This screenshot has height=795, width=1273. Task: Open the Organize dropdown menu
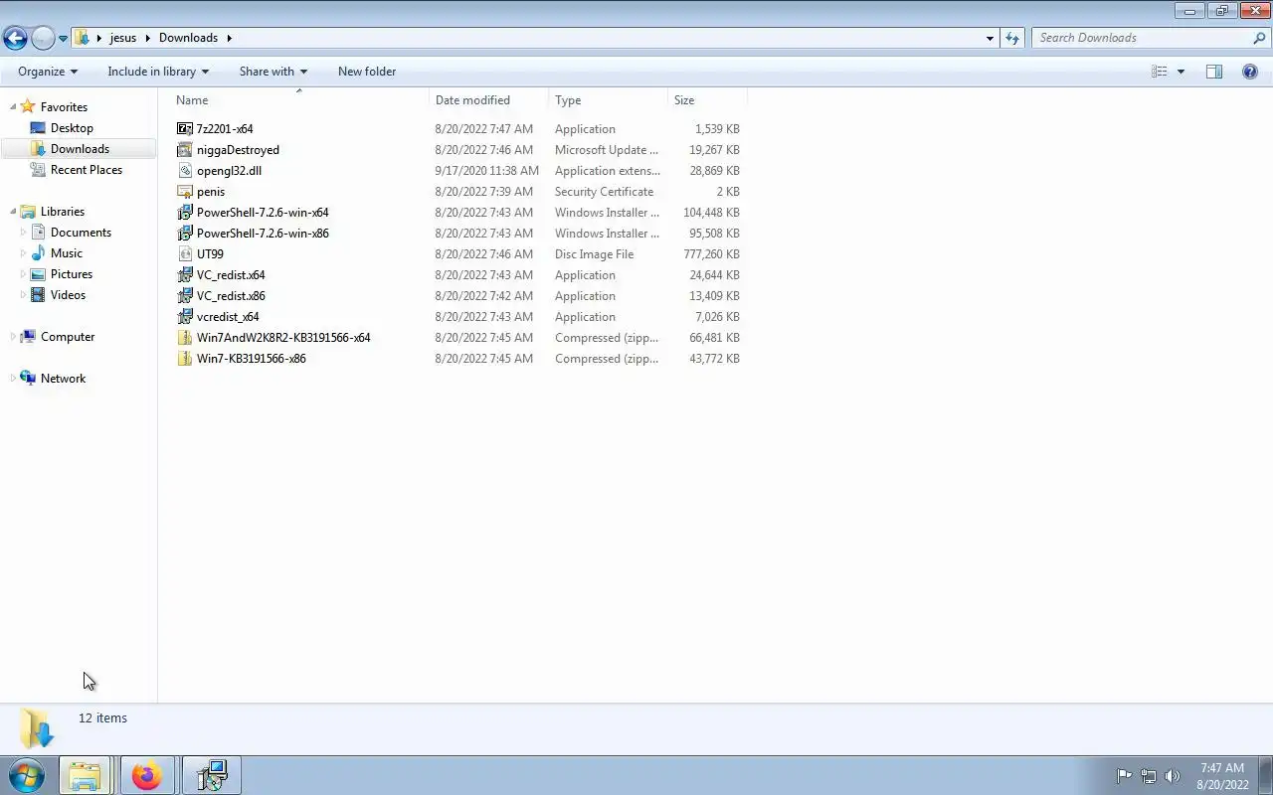point(48,72)
